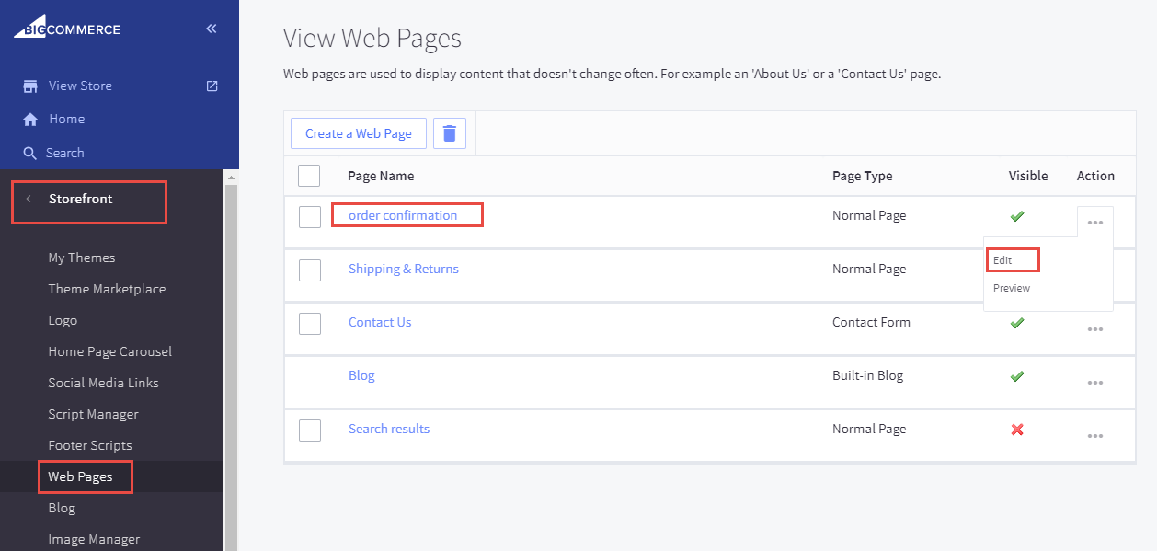This screenshot has height=551, width=1157.
Task: Click the Home house icon
Action: pos(30,120)
